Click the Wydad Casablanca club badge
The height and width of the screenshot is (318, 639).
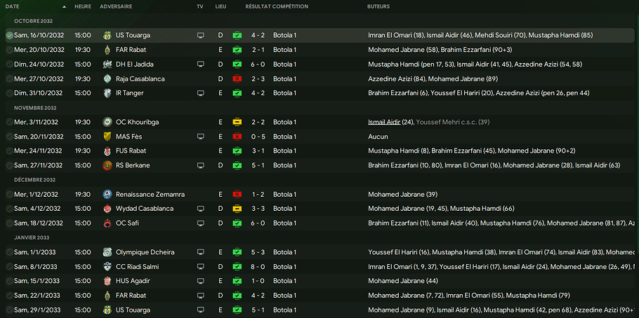(x=107, y=209)
